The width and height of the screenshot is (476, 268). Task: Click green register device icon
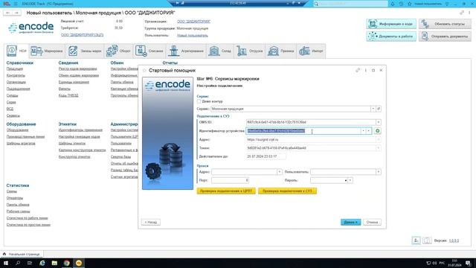point(377,131)
